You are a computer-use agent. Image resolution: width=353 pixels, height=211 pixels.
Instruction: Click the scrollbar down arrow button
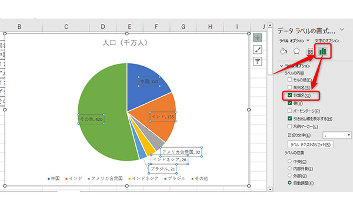[x=270, y=189]
